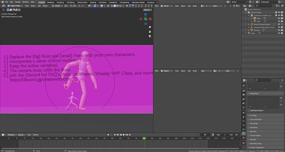
Task: Click New button in World node editor
Action: point(215,6)
